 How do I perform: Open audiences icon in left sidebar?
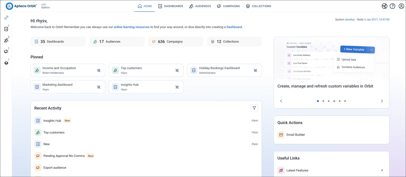pyautogui.click(x=6, y=40)
